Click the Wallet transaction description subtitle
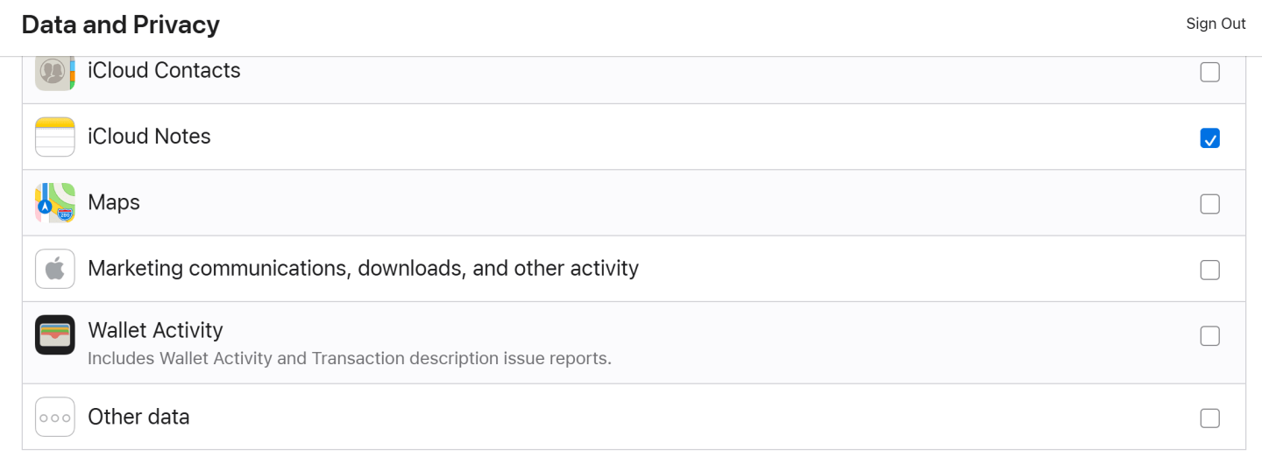The height and width of the screenshot is (464, 1262). (x=349, y=358)
